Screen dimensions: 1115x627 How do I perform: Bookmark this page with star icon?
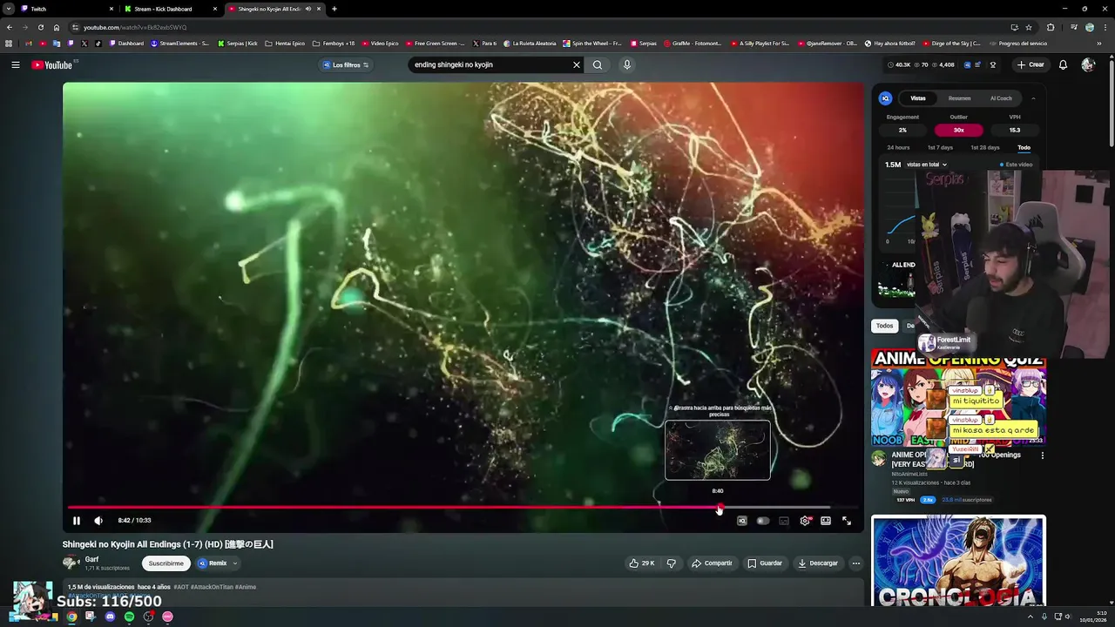(x=1029, y=27)
